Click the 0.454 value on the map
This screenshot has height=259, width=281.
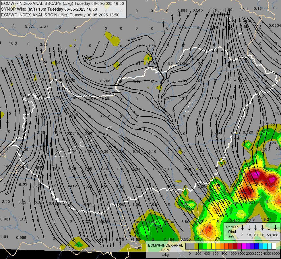(x=169, y=239)
